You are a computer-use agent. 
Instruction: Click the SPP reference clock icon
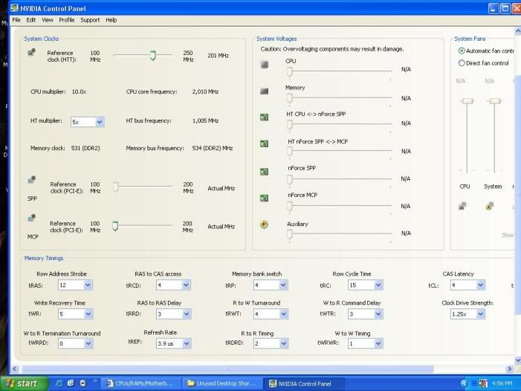click(x=31, y=179)
